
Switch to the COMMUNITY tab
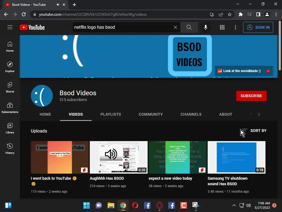[x=151, y=114]
